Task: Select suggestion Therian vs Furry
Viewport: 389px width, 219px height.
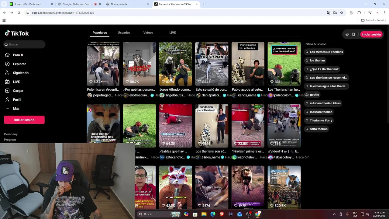Action: coord(319,120)
